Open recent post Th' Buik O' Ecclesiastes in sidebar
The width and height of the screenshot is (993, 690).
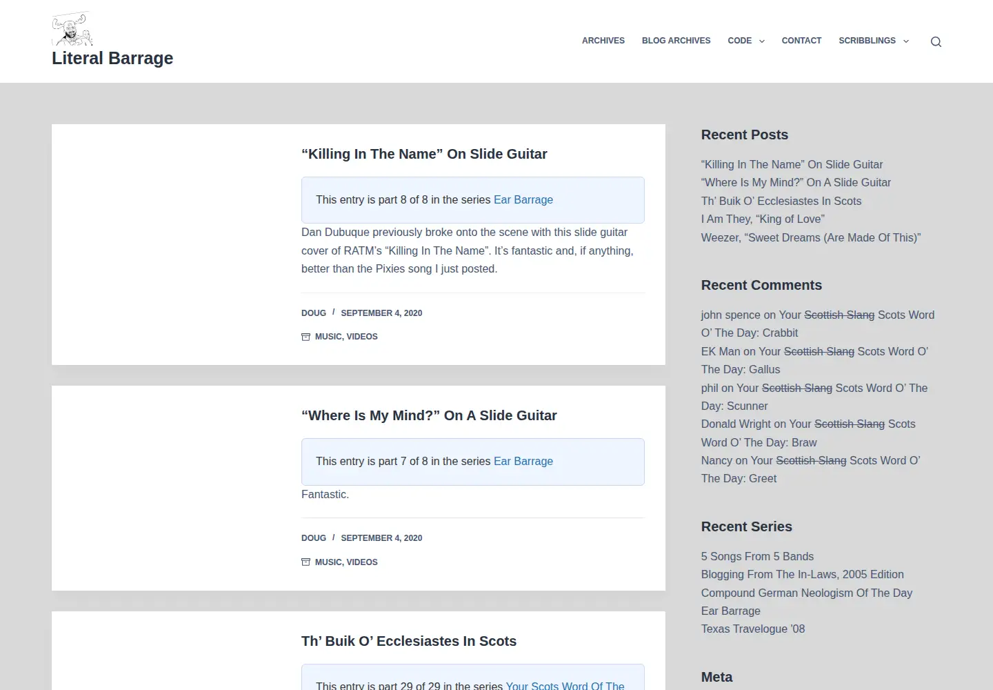[781, 201]
